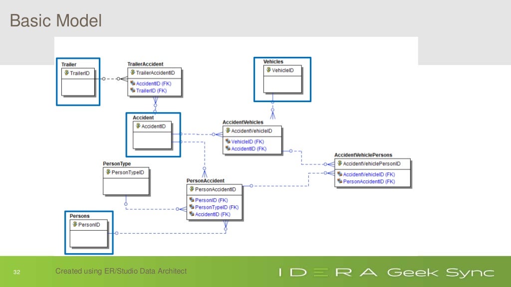Click the AccidentID attribute in Accident
Viewport: 511px width, 287px height.
point(154,126)
